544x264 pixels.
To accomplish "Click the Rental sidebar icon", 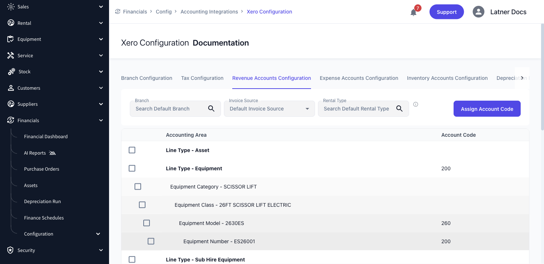I will 11,23.
